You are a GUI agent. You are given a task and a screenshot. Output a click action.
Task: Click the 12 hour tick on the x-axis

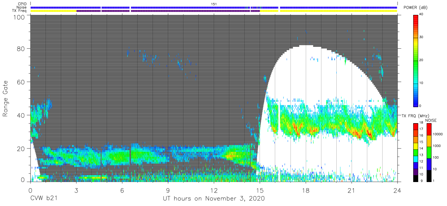214,190
